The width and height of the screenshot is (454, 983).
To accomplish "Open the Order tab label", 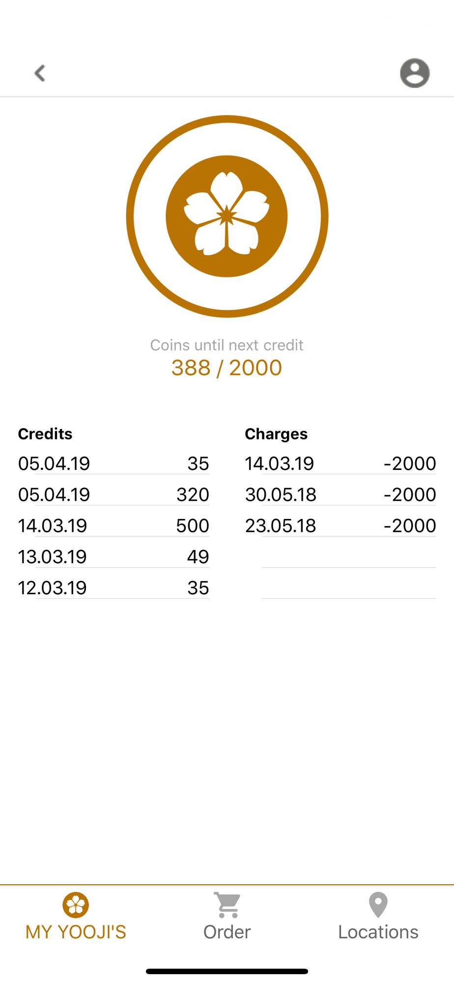I will [227, 932].
